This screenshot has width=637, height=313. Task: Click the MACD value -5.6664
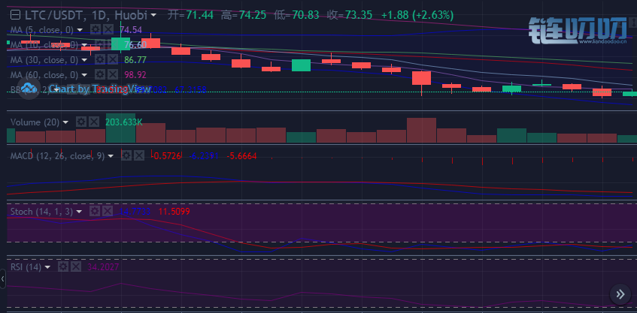tap(241, 156)
